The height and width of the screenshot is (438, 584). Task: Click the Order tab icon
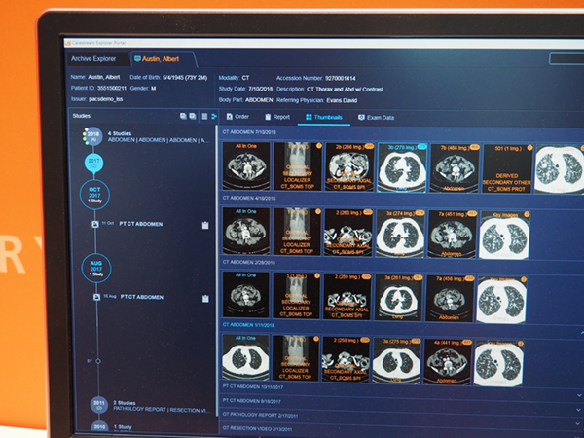(x=229, y=117)
